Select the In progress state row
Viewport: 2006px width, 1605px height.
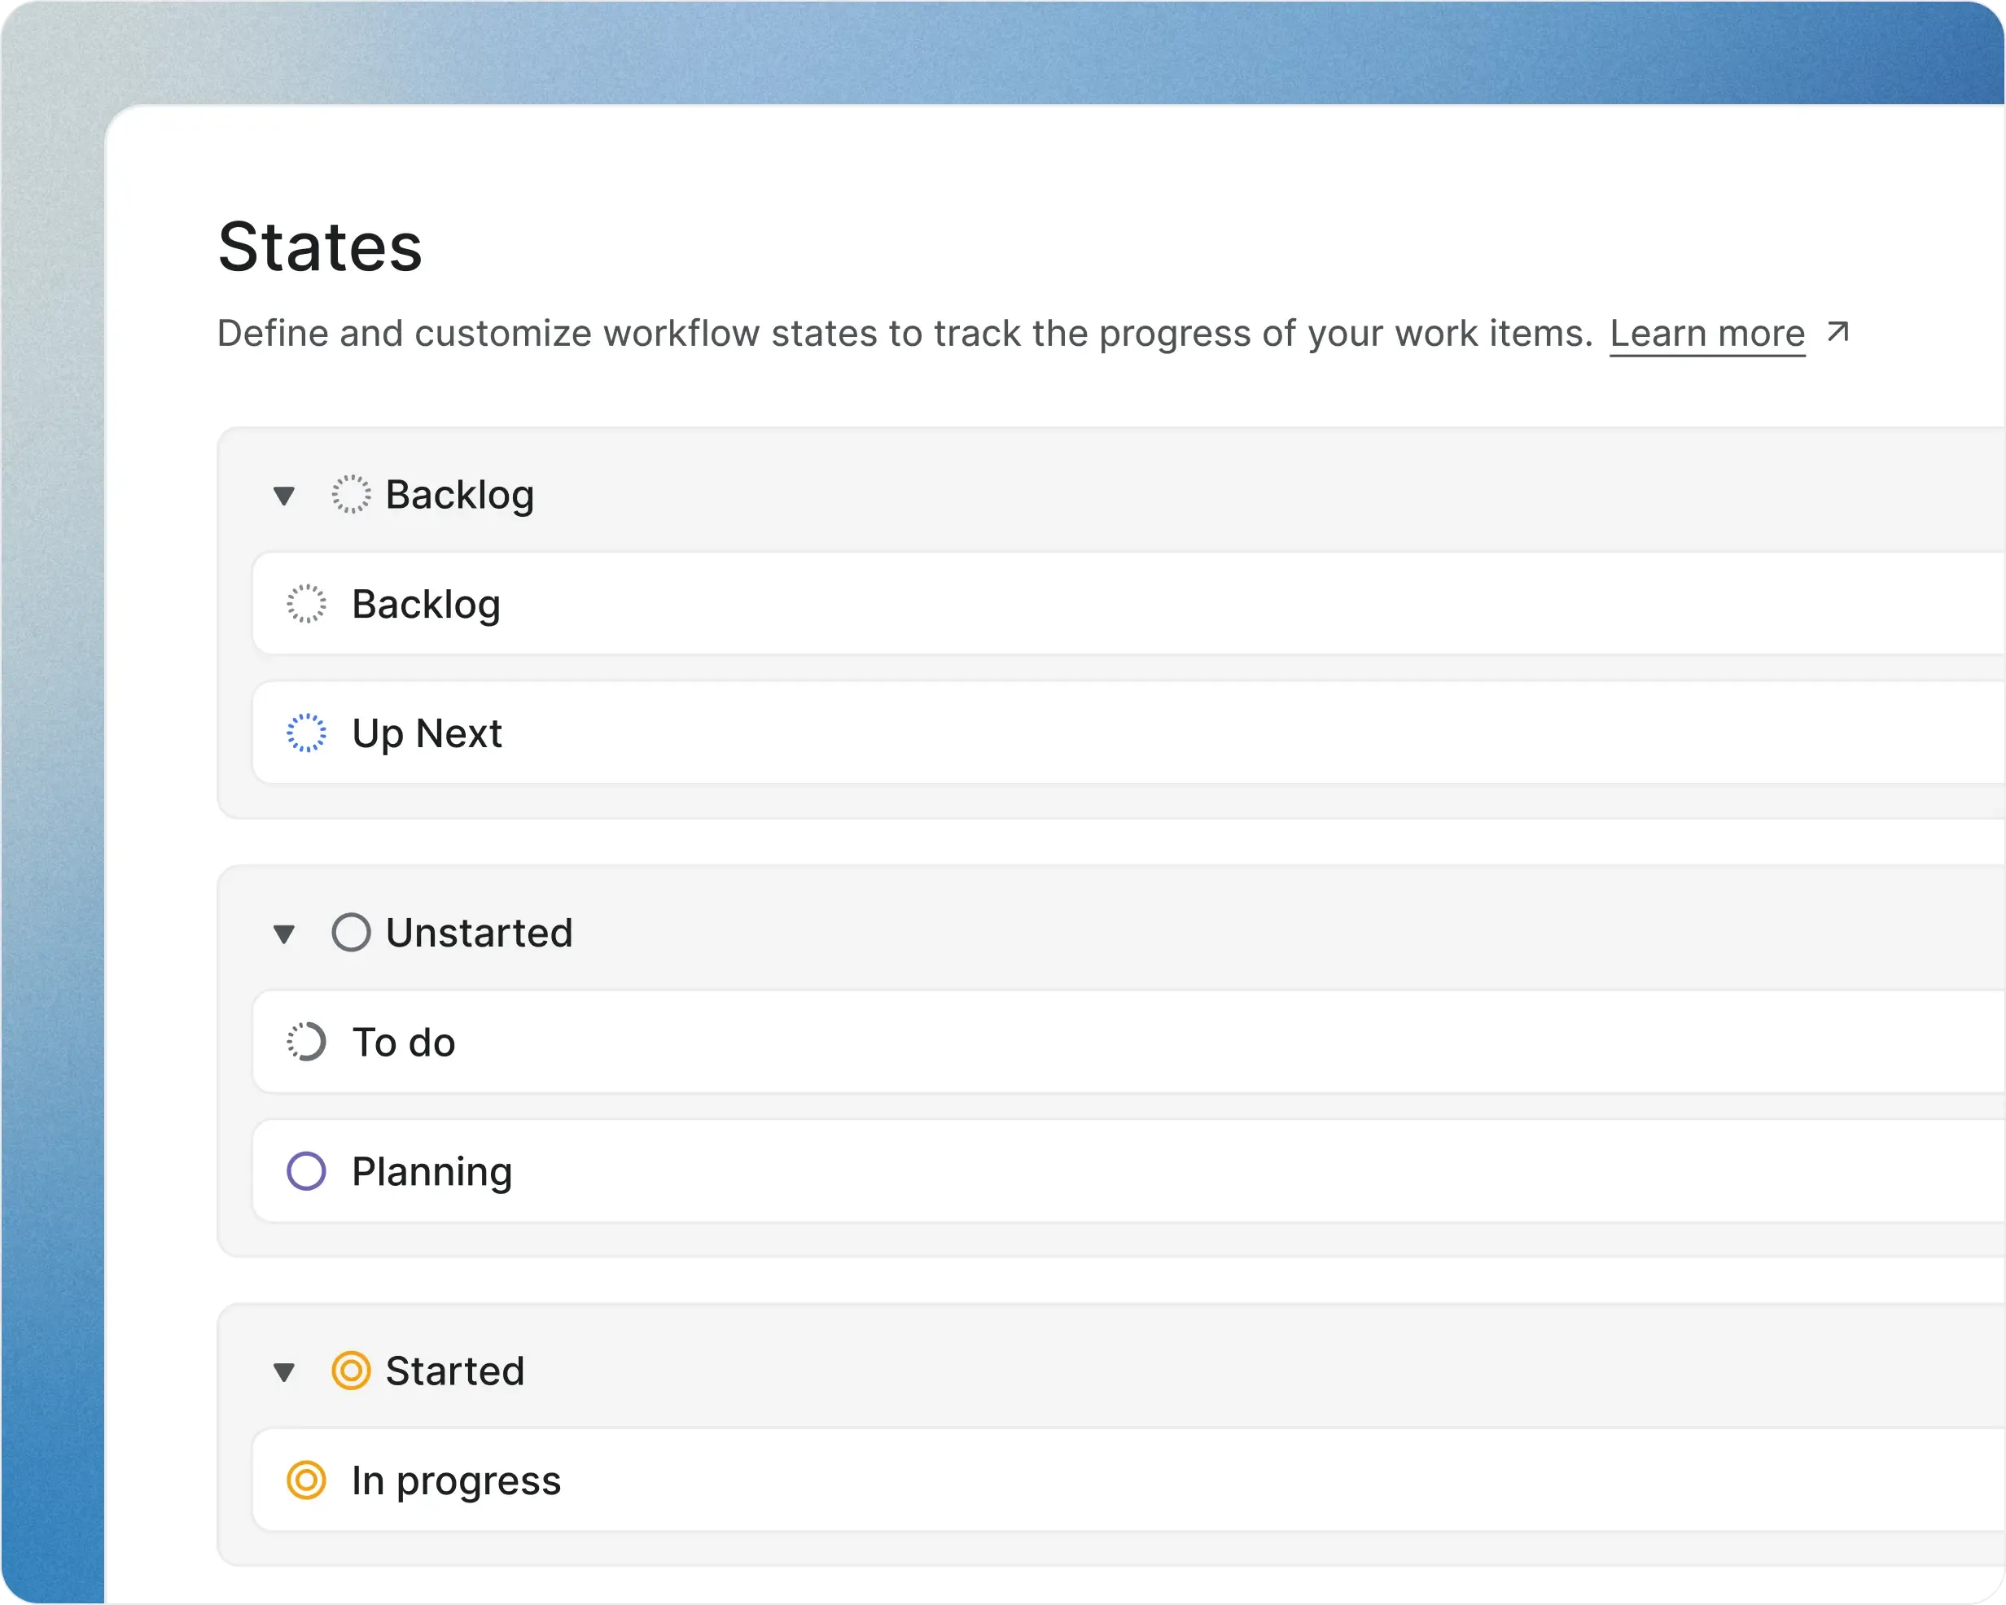(x=456, y=1480)
